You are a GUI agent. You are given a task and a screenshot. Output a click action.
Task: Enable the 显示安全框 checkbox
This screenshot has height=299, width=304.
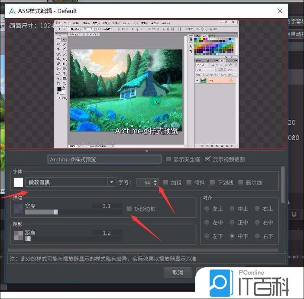point(168,159)
